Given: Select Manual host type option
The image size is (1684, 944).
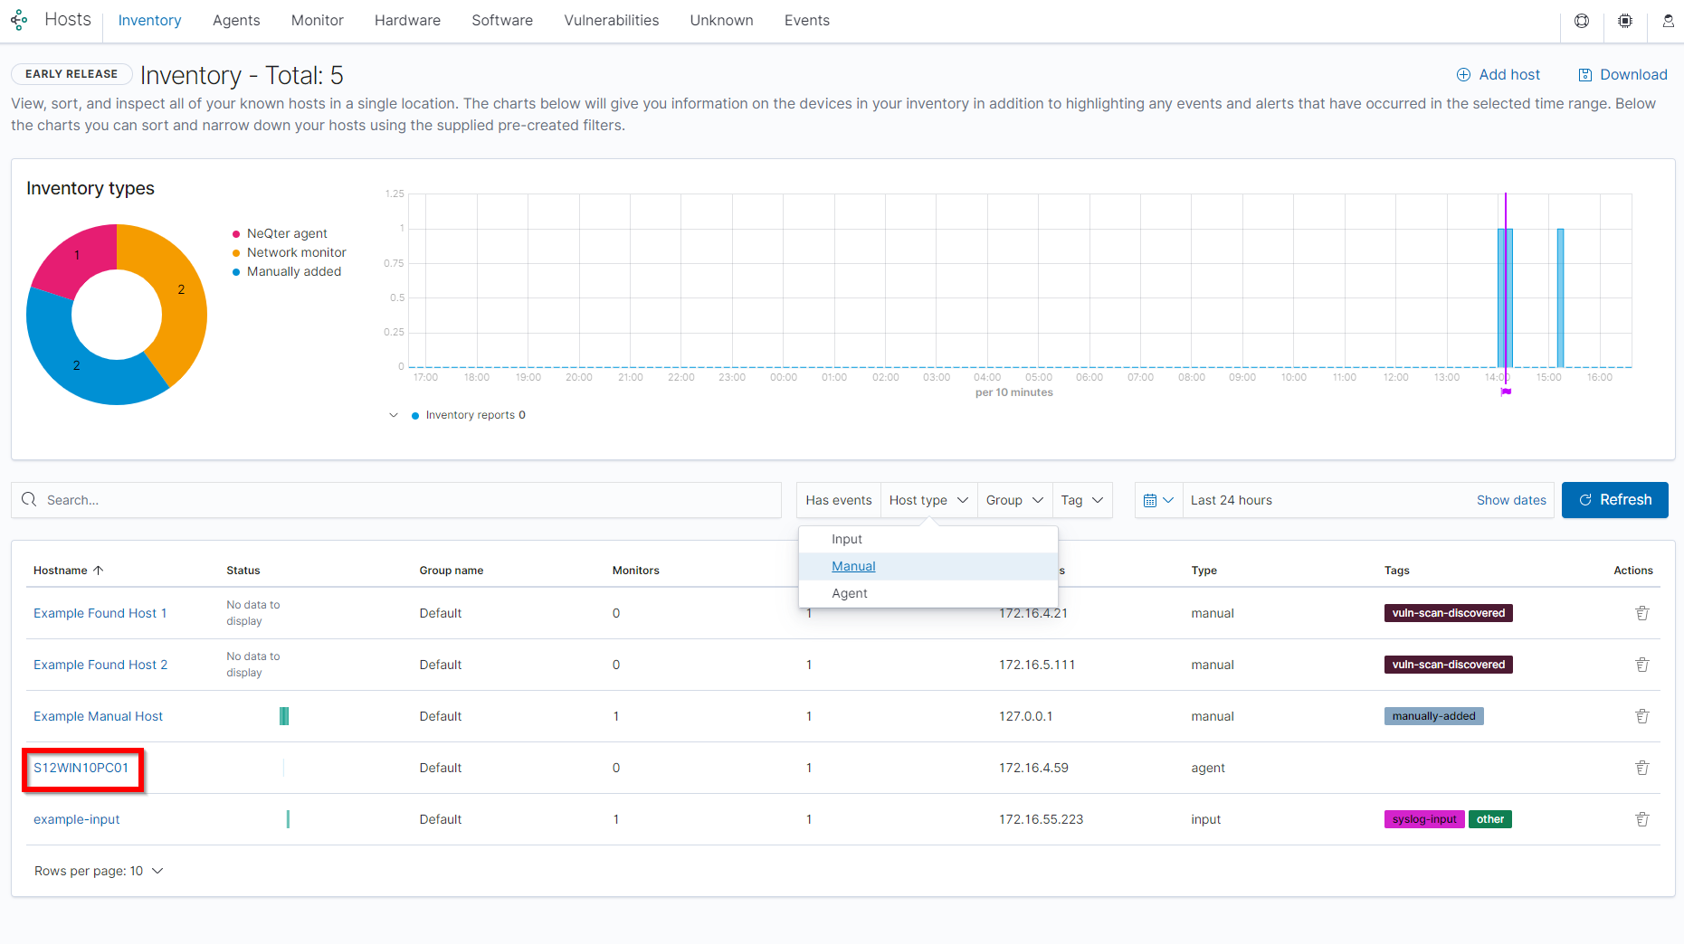Looking at the screenshot, I should [x=928, y=566].
